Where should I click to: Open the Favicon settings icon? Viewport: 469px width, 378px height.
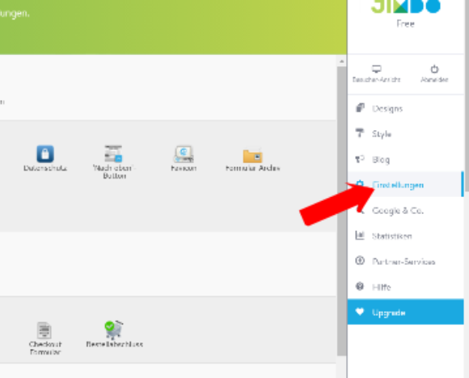point(184,154)
